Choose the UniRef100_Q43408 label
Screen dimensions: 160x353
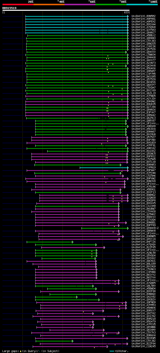(x=144, y=66)
